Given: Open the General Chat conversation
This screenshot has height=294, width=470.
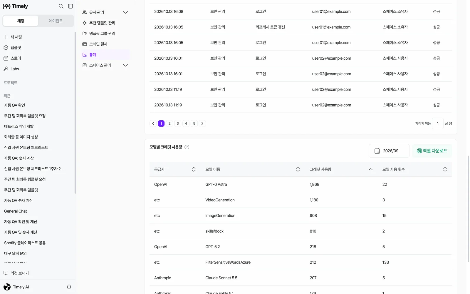Looking at the screenshot, I should pos(15,211).
